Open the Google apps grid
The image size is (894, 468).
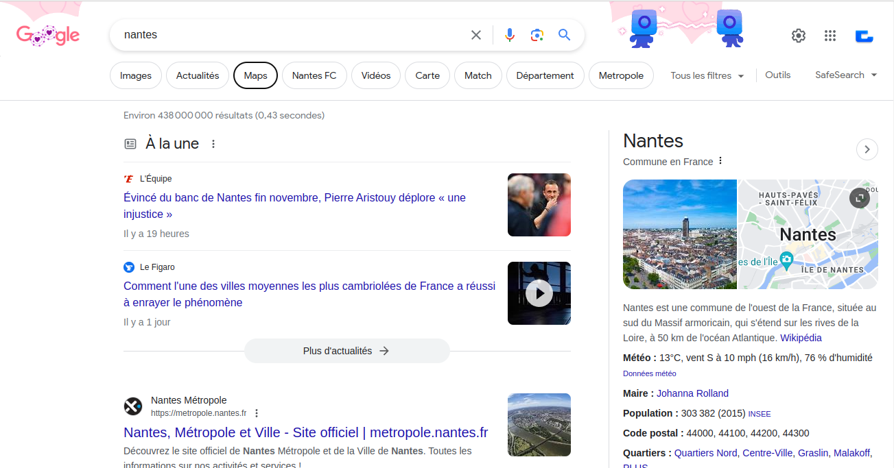point(830,36)
